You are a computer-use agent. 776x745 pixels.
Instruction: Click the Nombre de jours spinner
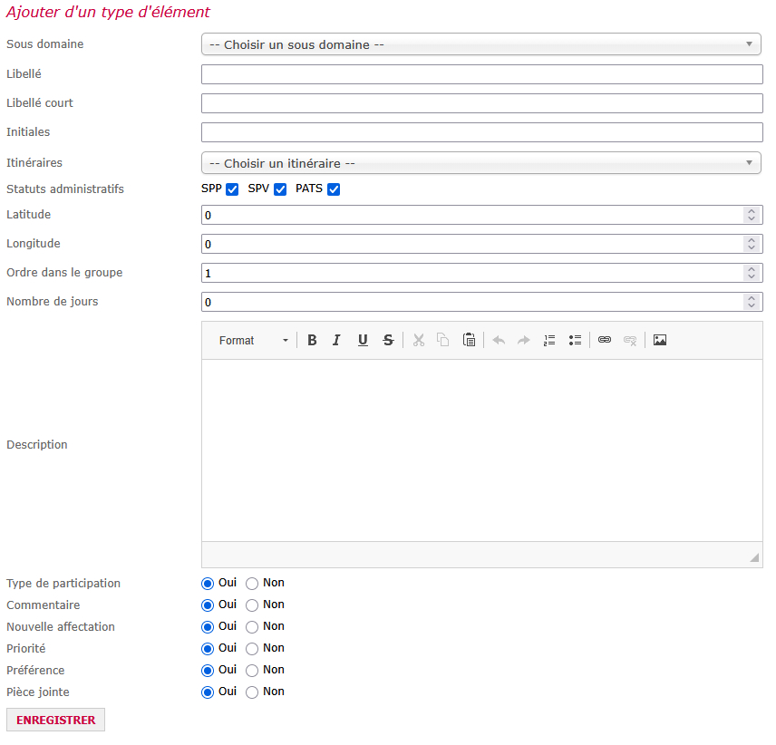tap(752, 302)
